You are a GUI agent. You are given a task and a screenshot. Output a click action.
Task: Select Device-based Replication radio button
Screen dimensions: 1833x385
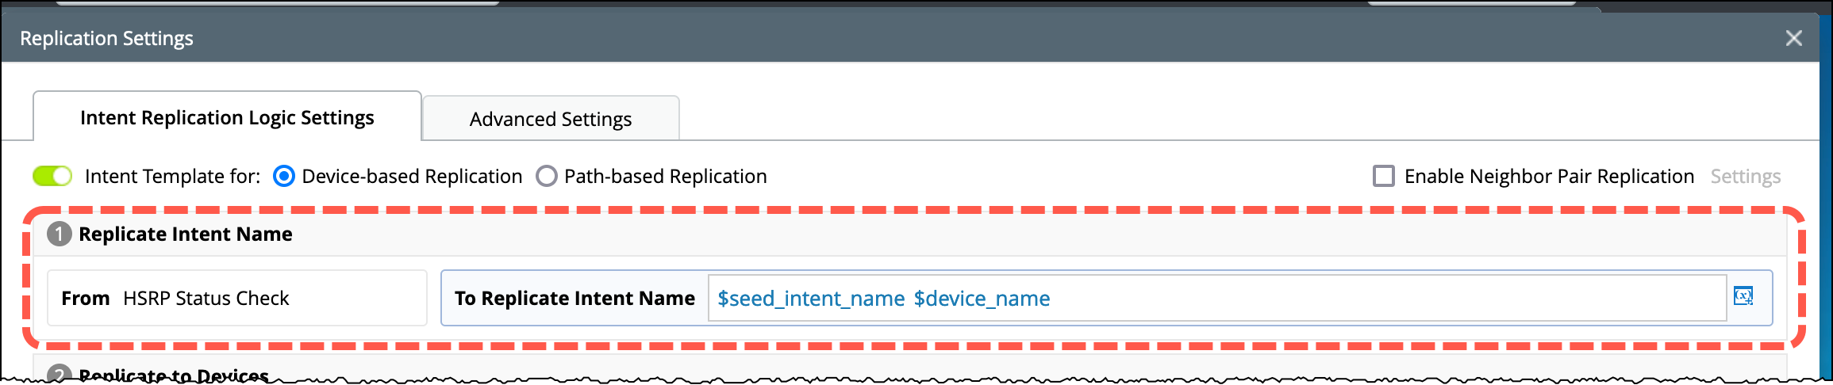pos(283,176)
